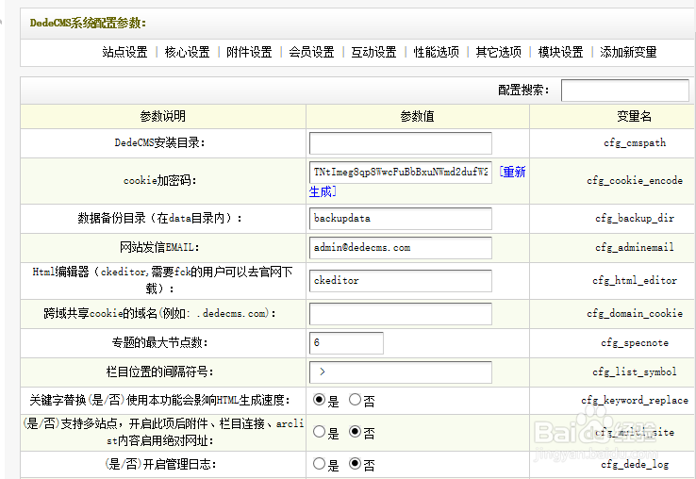The width and height of the screenshot is (696, 479).
Task: Focus the 配置搜索 search field
Action: 625,91
